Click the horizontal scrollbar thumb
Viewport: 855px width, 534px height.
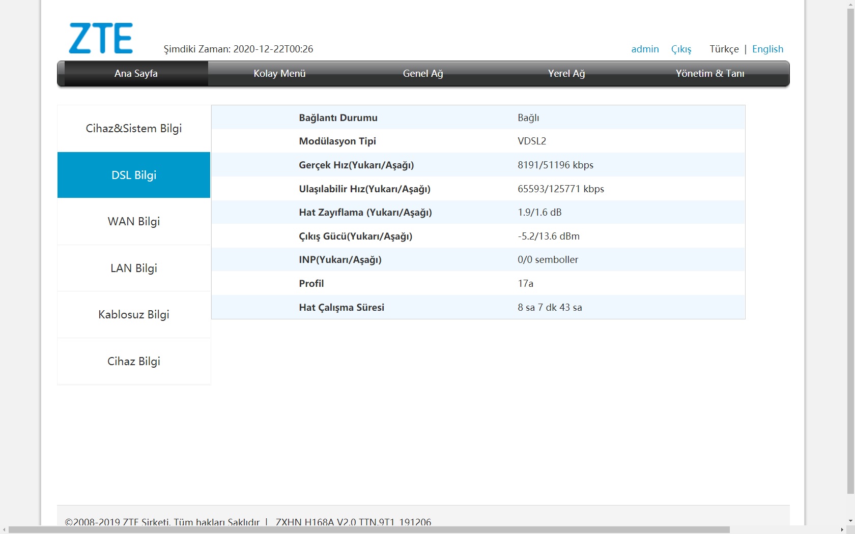pos(369,529)
